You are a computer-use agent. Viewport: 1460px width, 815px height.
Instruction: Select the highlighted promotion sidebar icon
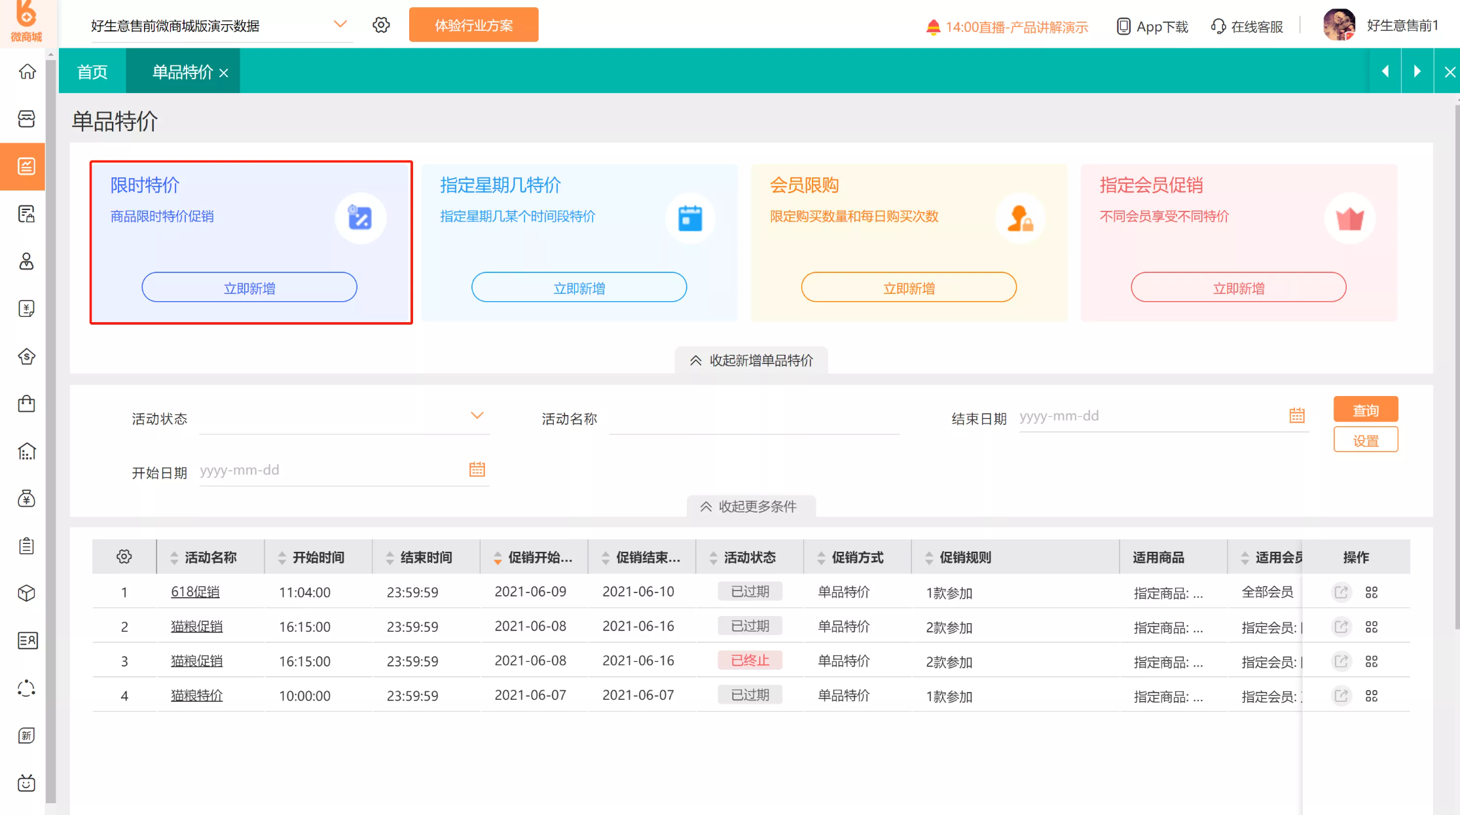27,166
